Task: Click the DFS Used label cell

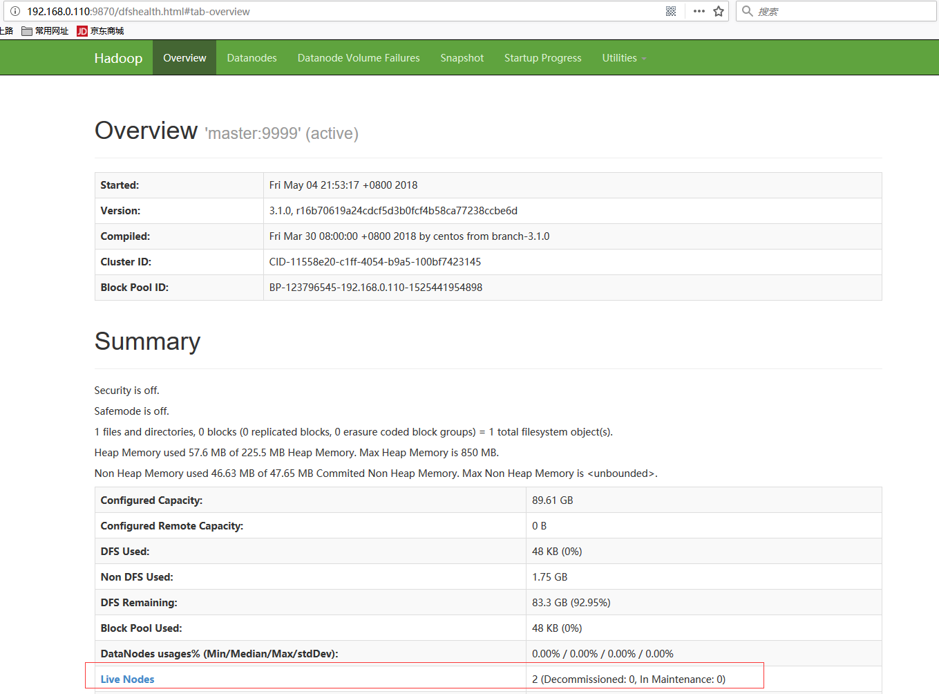Action: click(310, 552)
